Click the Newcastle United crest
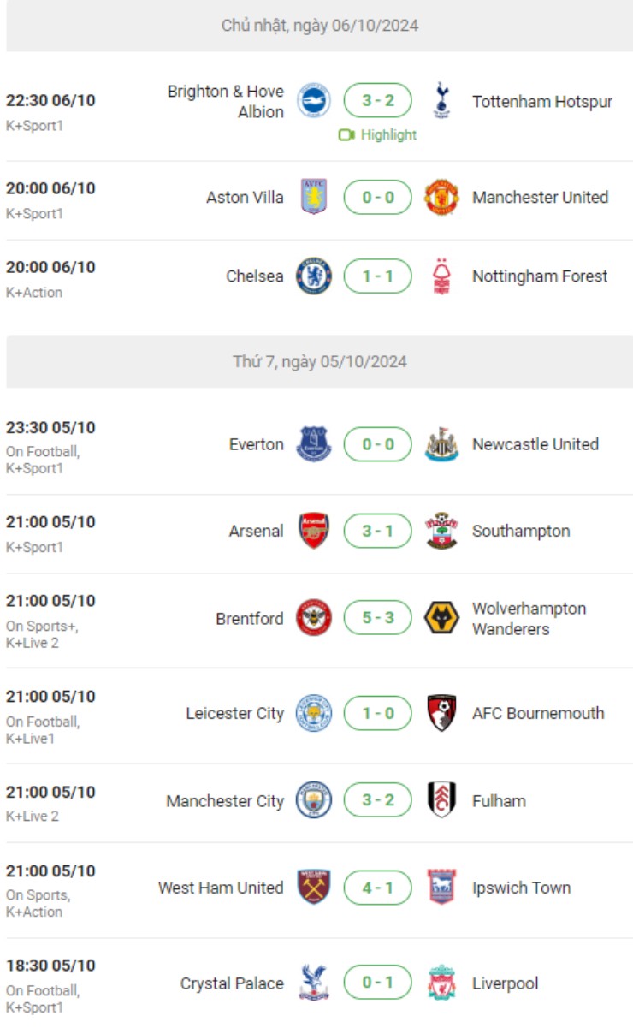 [x=441, y=444]
